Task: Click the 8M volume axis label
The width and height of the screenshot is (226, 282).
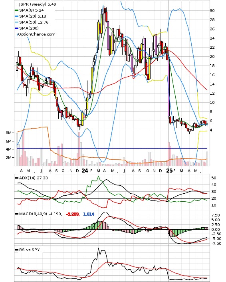Action: point(8,133)
